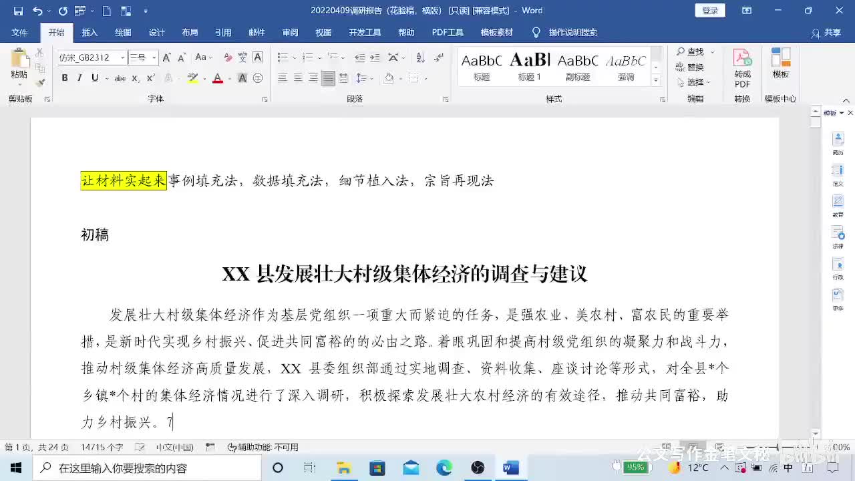The width and height of the screenshot is (855, 481).
Task: Open the Mail app on the taskbar
Action: click(411, 468)
